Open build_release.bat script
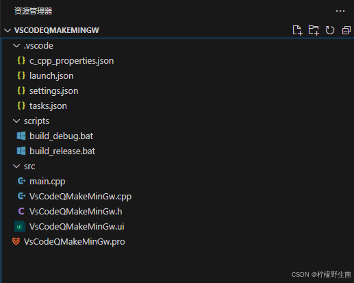354x283 pixels. (x=62, y=151)
